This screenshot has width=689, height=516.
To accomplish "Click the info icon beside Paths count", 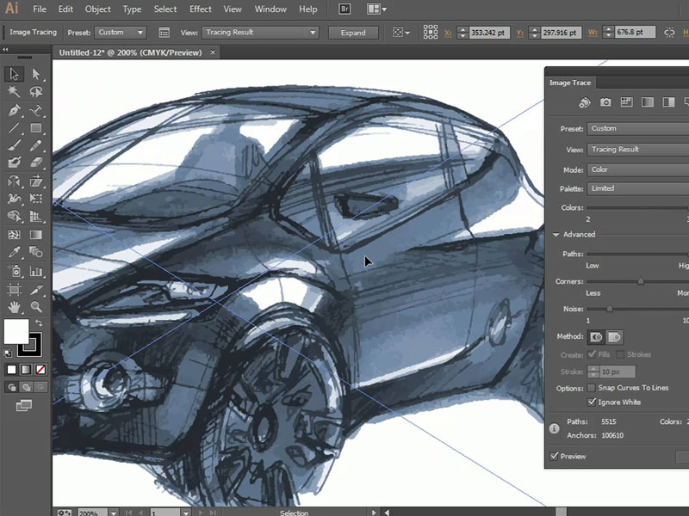I will pyautogui.click(x=554, y=428).
